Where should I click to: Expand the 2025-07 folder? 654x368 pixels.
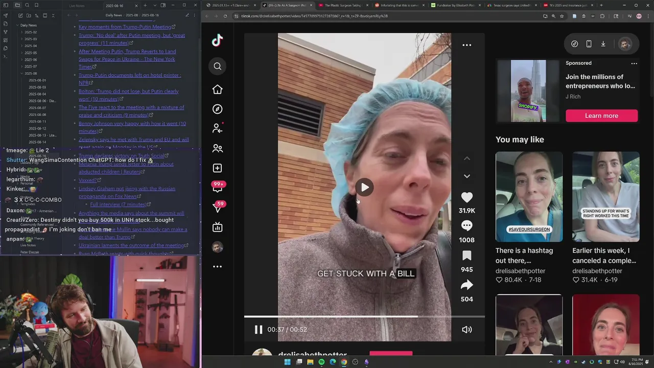(x=30, y=66)
